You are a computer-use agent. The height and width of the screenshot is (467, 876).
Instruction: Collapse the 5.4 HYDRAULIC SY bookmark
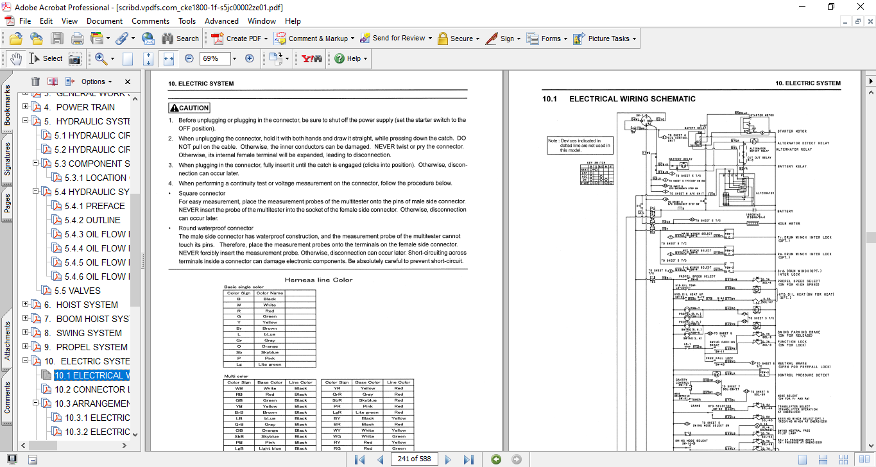click(x=36, y=192)
